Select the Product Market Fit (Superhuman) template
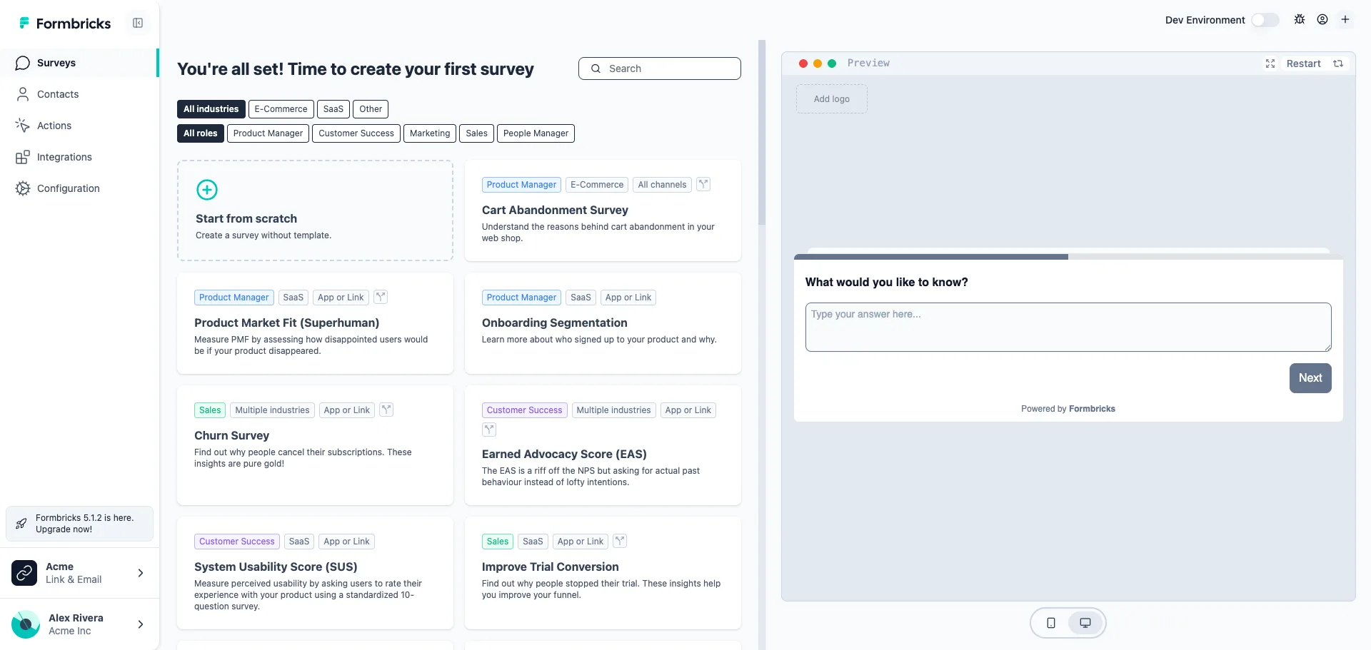 [315, 323]
